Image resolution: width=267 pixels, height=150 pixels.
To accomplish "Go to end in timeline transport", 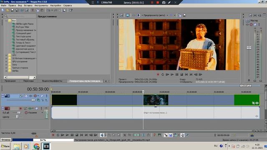I will click(x=86, y=135).
